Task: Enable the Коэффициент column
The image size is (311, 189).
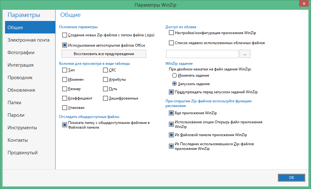Action: (x=65, y=98)
